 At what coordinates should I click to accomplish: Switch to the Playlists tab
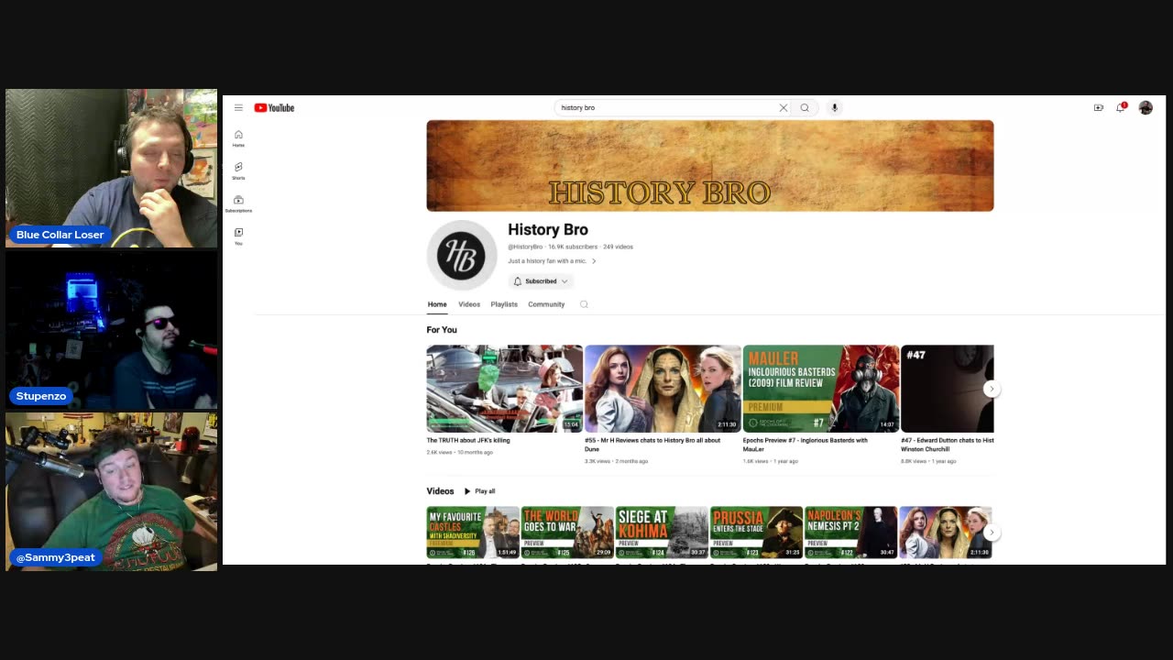504,304
